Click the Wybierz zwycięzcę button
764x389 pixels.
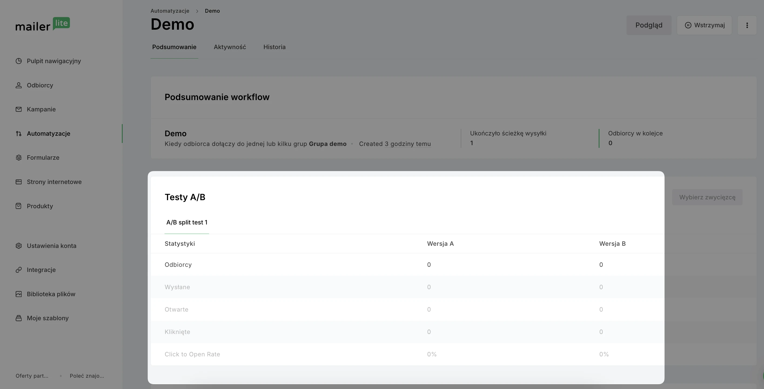coord(707,197)
